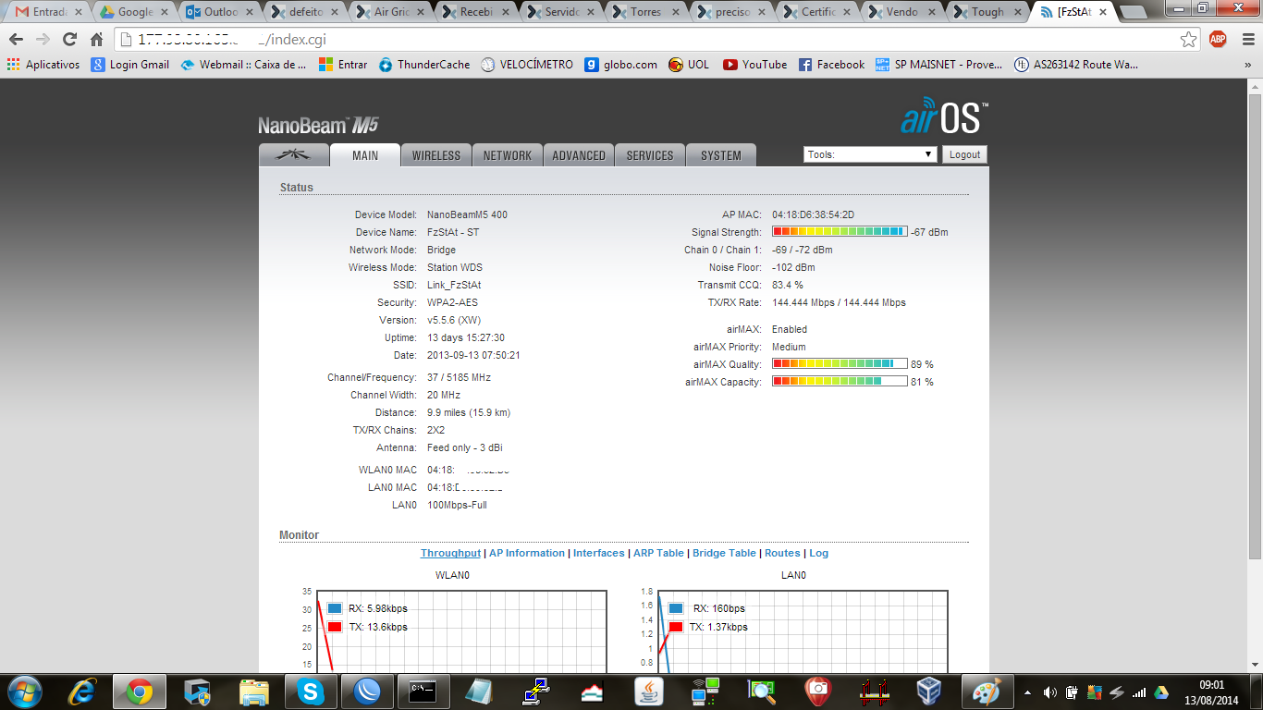Open the globo.com bookmark
The image size is (1263, 710).
click(620, 65)
